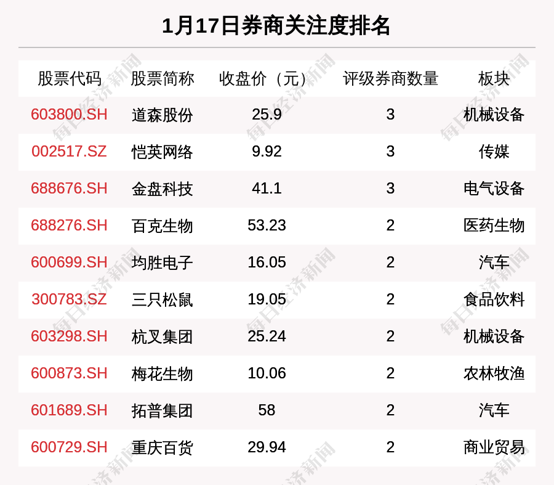Screen dimensions: 554x485
Task: Select stock name 道森股份
Action: pyautogui.click(x=162, y=115)
